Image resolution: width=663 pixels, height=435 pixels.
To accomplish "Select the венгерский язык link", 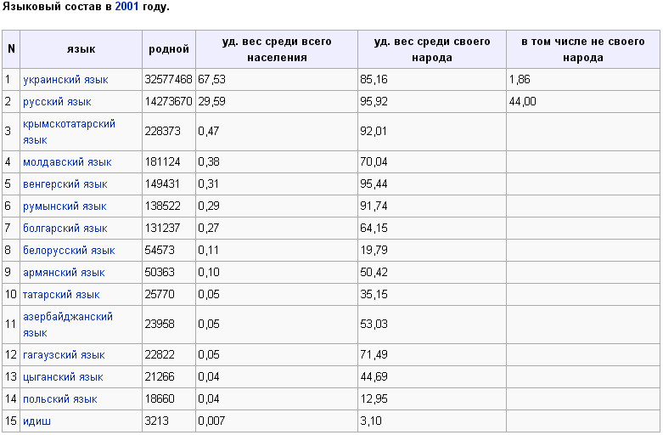I will (x=65, y=184).
